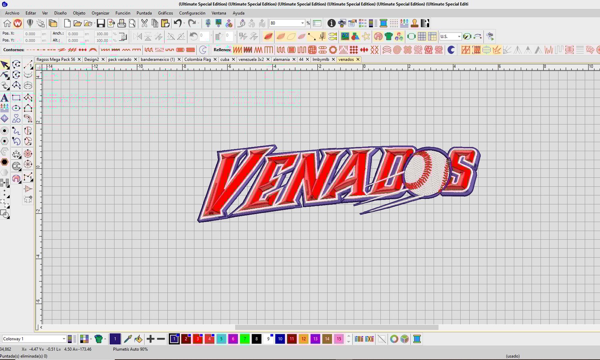Open the Gráficos menu

tap(165, 13)
